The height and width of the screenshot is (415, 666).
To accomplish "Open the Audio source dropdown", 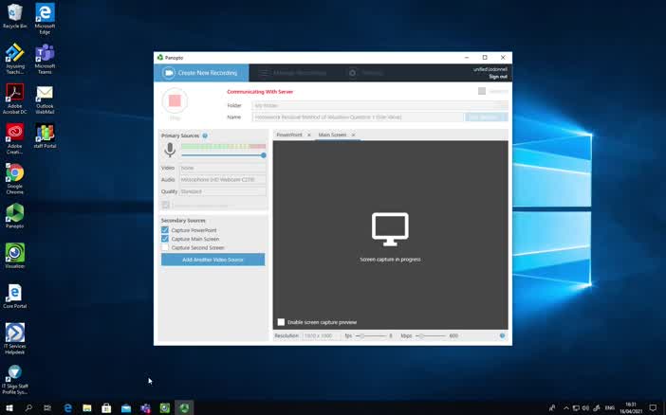I will click(222, 179).
